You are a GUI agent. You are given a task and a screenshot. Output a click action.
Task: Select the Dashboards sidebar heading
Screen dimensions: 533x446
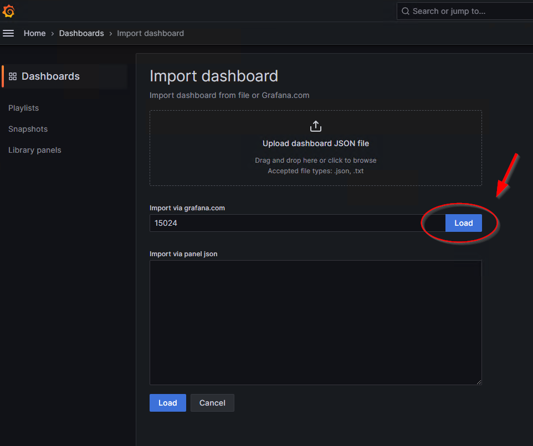pos(50,76)
